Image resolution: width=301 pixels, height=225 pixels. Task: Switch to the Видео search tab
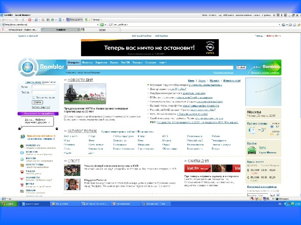114,62
